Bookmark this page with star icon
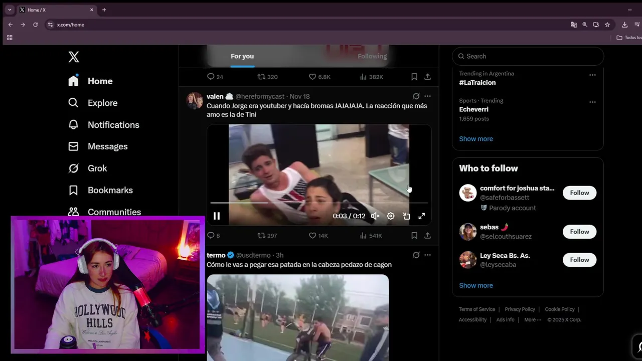This screenshot has height=361, width=642. point(607,25)
